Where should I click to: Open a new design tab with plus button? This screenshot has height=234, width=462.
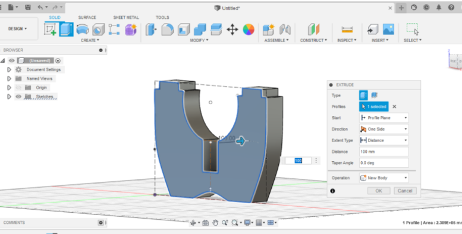(x=401, y=8)
